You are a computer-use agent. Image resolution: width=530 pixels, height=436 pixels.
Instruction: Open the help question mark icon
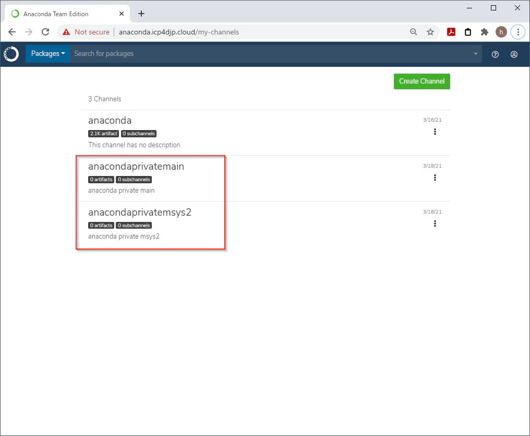click(x=495, y=54)
